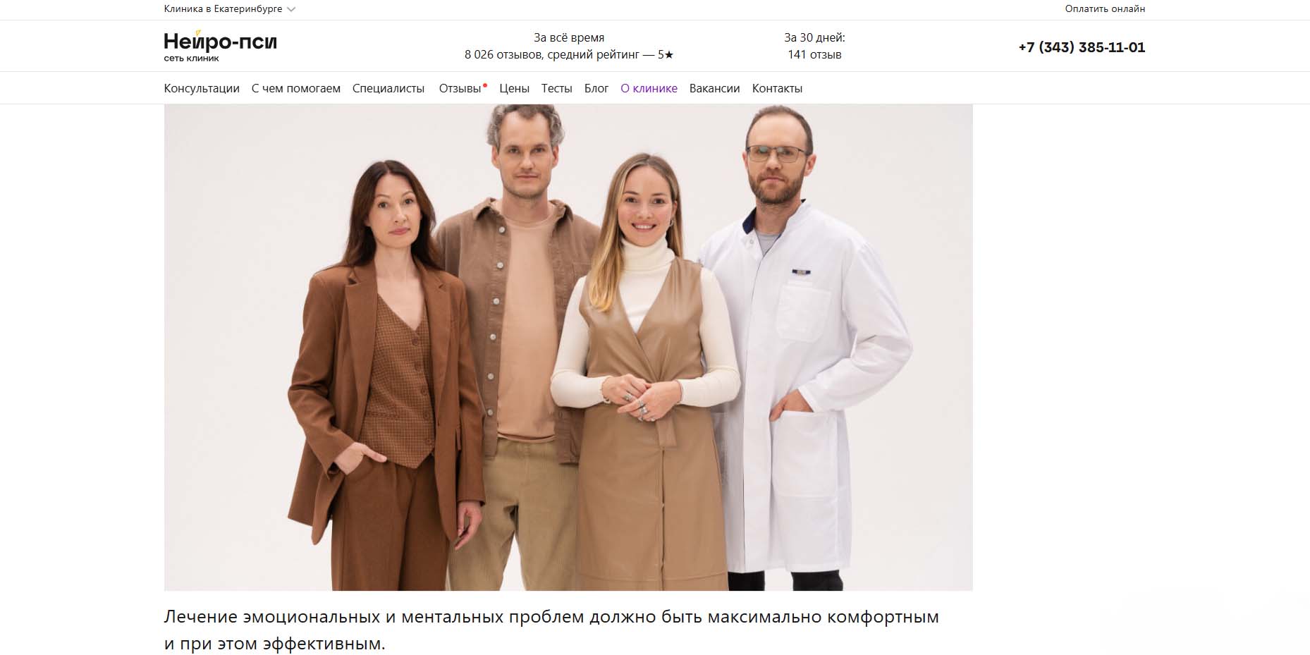Click the Нейро-пси logo
This screenshot has width=1310, height=655.
[x=220, y=47]
